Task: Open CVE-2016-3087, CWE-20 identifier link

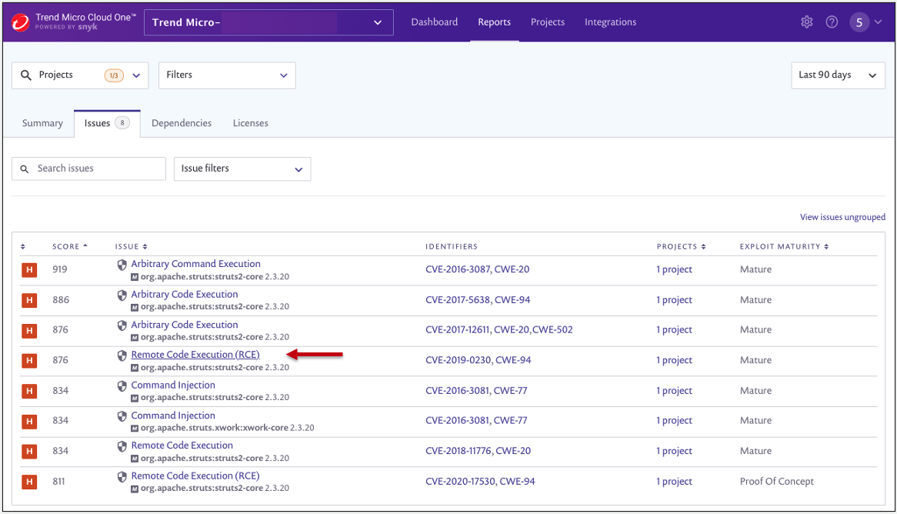Action: coord(477,269)
